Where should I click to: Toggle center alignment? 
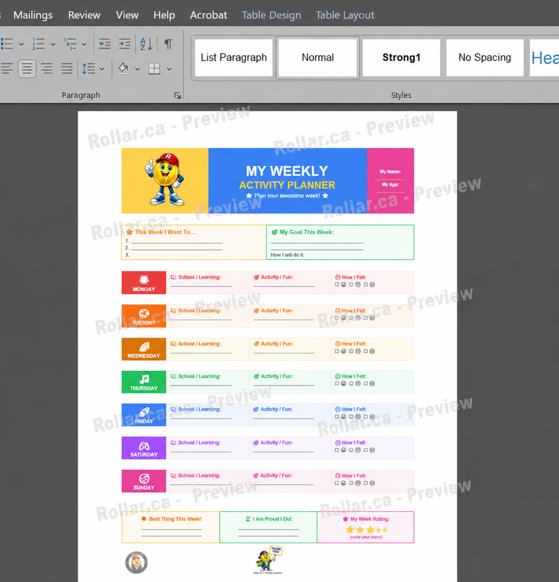27,69
